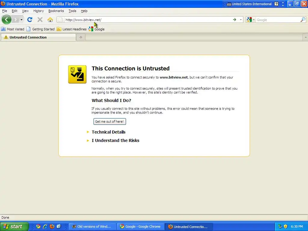Restore down the Firefox window
The width and height of the screenshot is (308, 231).
(297, 4)
